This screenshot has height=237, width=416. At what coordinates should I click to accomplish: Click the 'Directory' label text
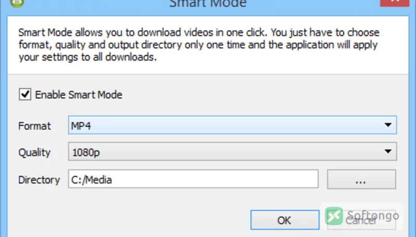pyautogui.click(x=39, y=180)
